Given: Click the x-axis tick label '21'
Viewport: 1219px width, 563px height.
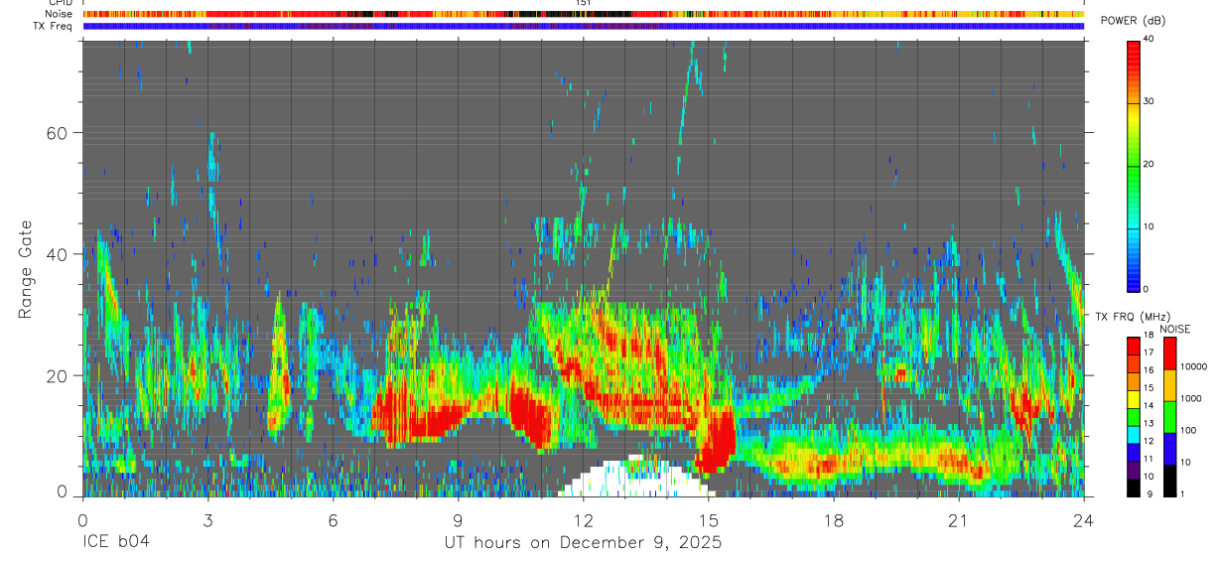Looking at the screenshot, I should [x=958, y=520].
